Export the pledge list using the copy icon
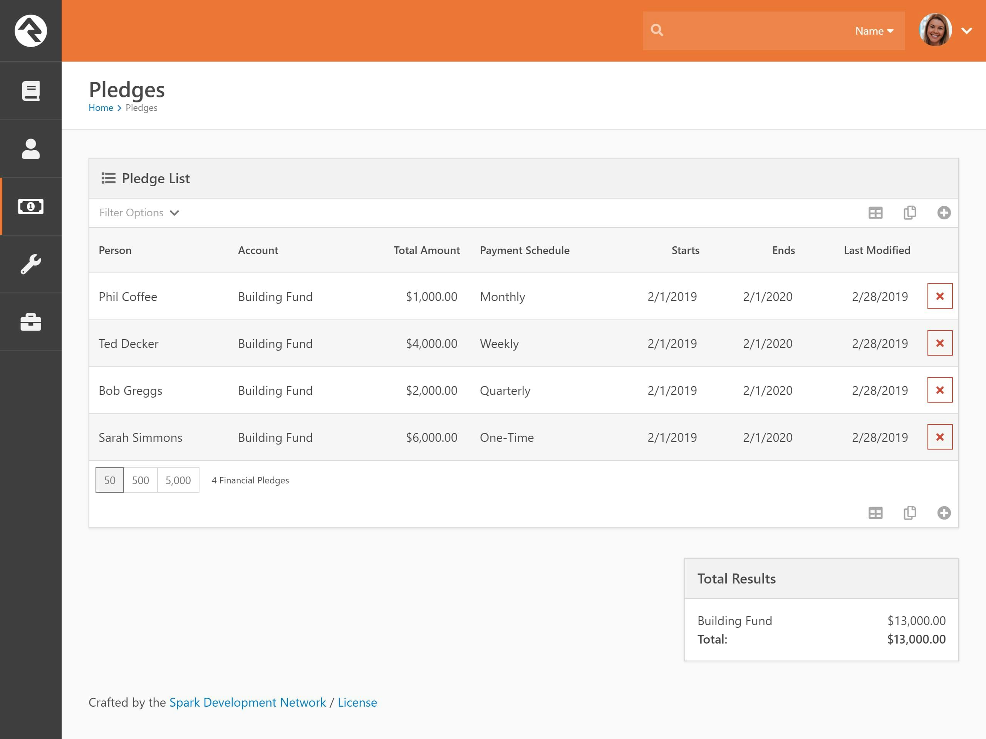The image size is (986, 739). pos(909,212)
